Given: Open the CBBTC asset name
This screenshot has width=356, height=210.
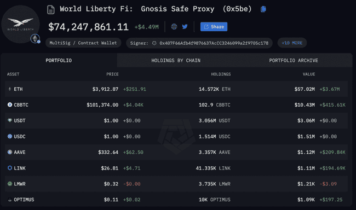Looking at the screenshot, I should [x=21, y=105].
